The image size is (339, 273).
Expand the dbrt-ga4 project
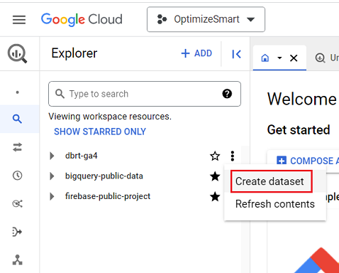coord(52,156)
